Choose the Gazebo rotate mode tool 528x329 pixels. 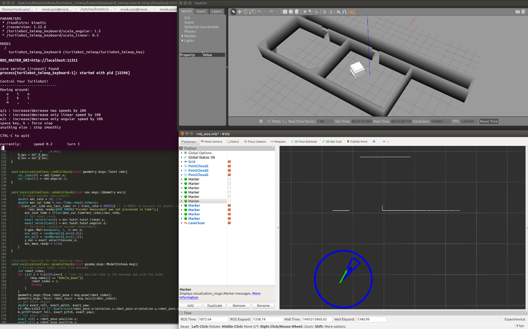pyautogui.click(x=245, y=12)
